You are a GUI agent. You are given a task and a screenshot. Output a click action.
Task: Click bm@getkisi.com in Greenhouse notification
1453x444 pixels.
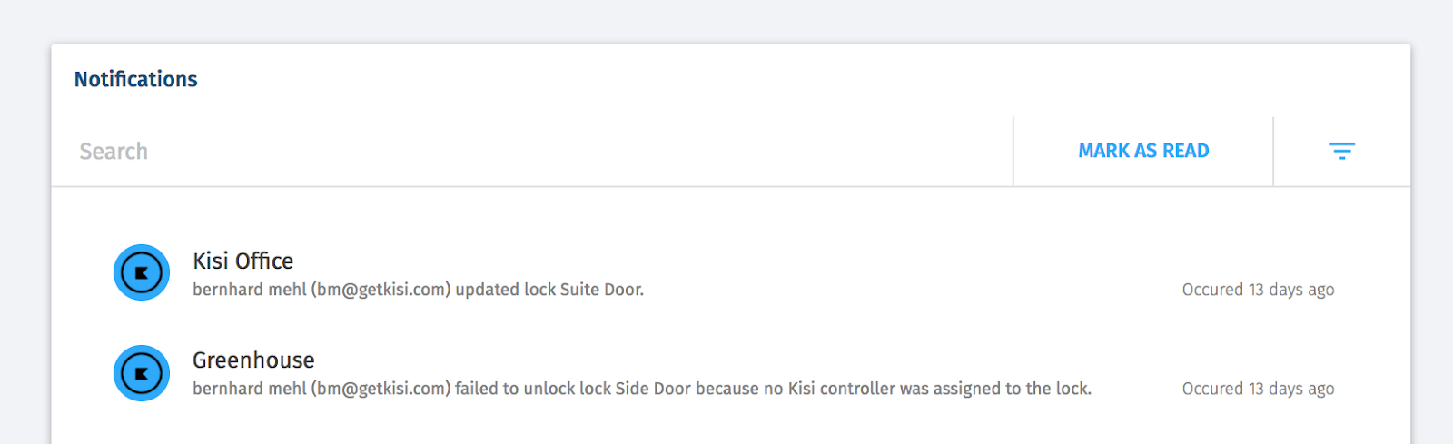(381, 389)
